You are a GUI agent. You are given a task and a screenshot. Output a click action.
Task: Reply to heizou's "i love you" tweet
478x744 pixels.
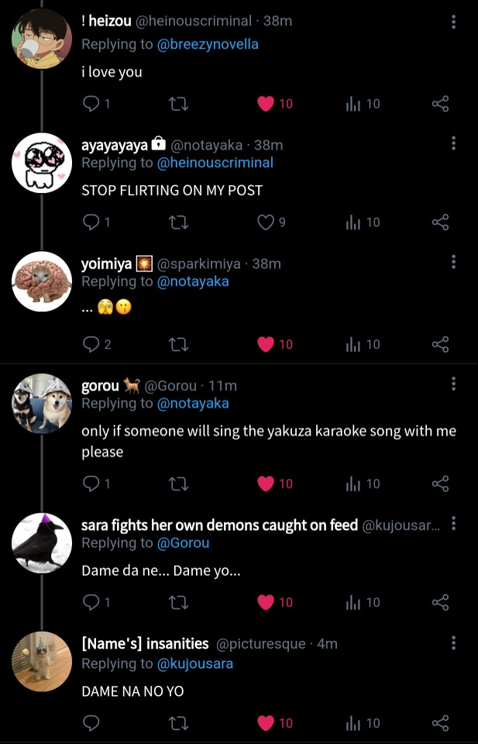pyautogui.click(x=91, y=104)
